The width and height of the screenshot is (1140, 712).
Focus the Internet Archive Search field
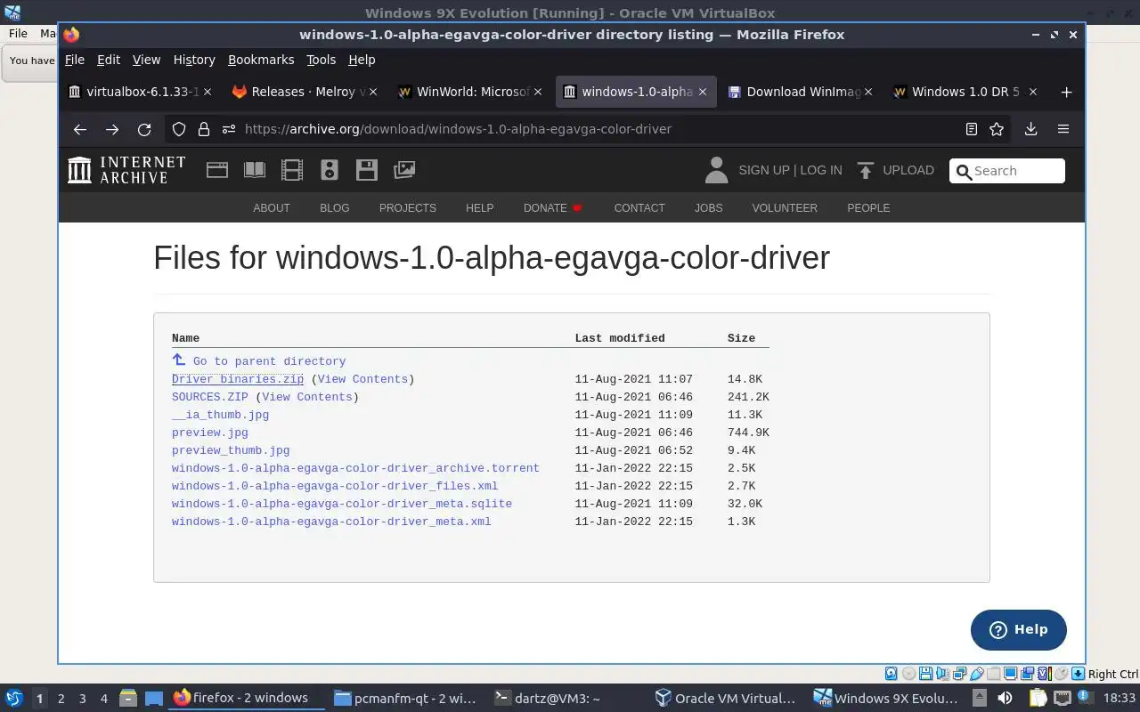click(x=1007, y=171)
